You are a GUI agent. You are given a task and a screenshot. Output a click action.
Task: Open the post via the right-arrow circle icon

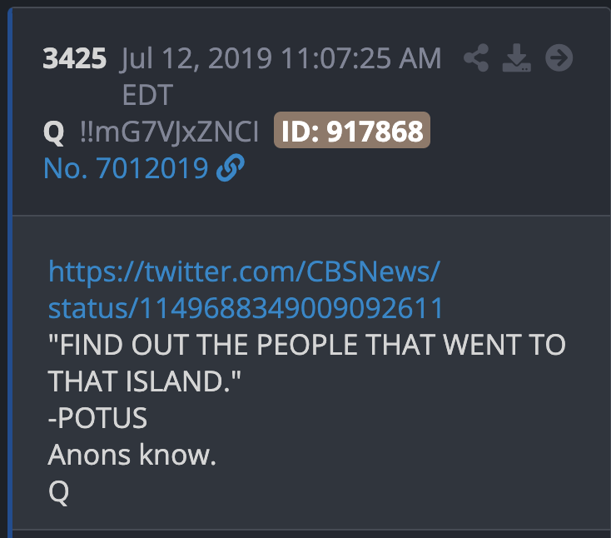pos(559,57)
